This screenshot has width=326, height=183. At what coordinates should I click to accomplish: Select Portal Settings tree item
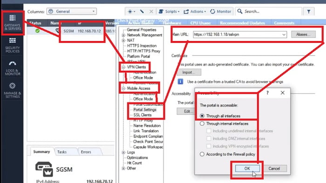145,109
